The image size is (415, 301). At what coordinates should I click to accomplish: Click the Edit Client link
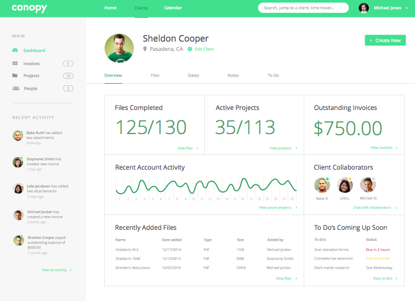pos(204,49)
